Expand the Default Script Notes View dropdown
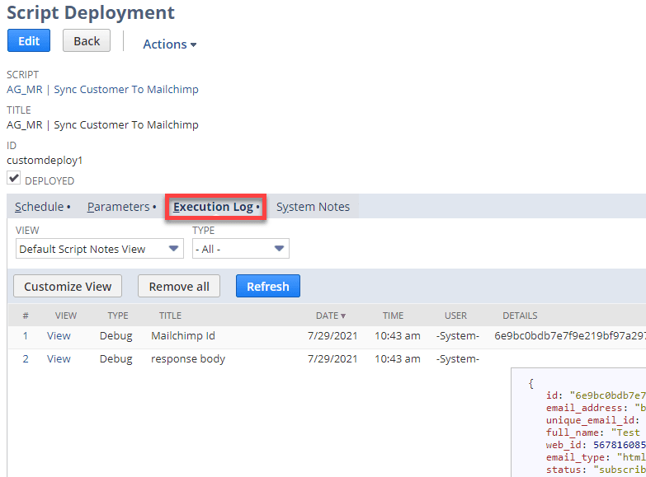The image size is (646, 477). 100,249
